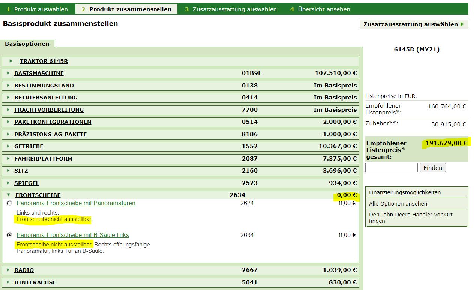
Task: Open step 4 Übersicht ansehen tab
Action: tap(320, 9)
